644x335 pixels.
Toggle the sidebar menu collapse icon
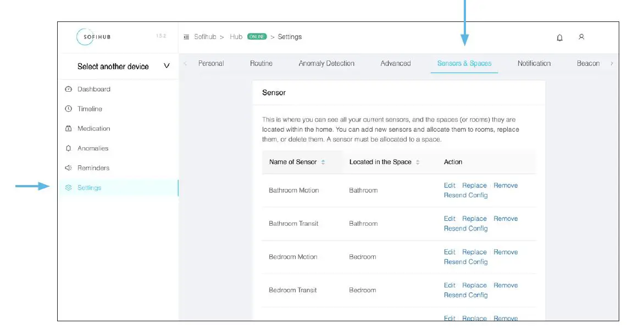tap(186, 37)
